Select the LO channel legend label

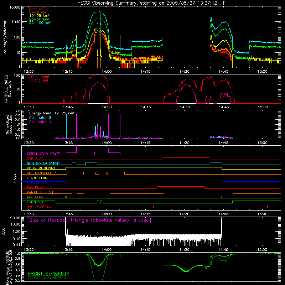[x=39, y=77]
